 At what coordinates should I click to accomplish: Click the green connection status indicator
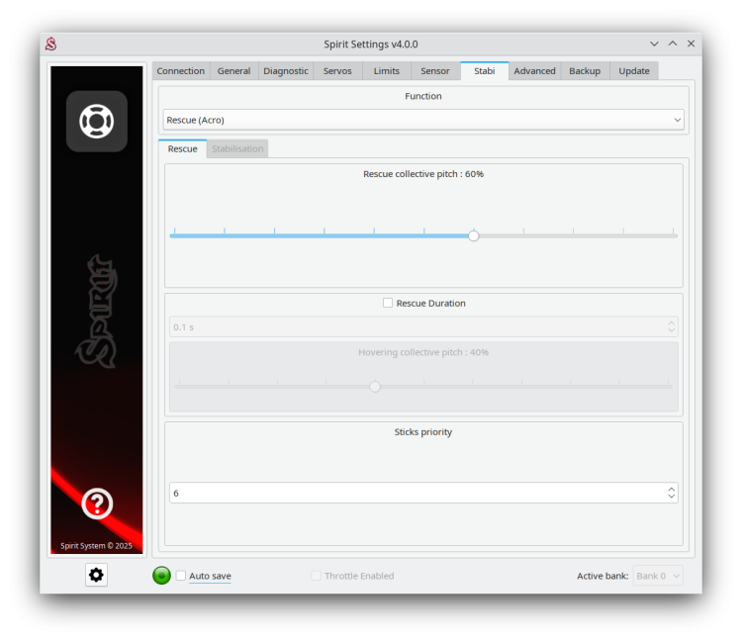click(161, 576)
